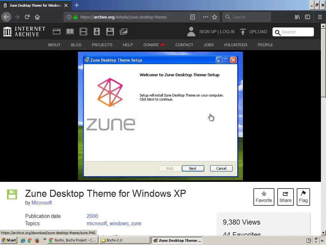Click the Favorite button

[264, 197]
